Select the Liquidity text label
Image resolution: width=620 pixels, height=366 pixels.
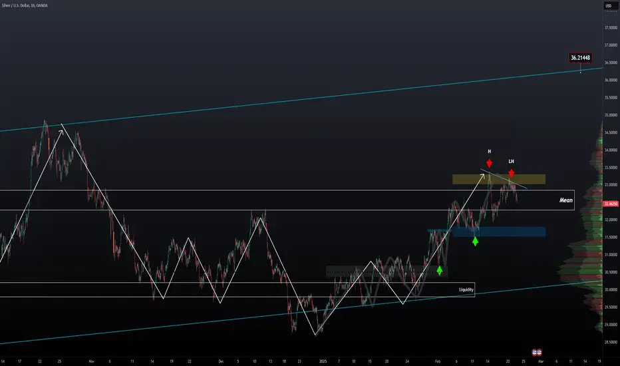pyautogui.click(x=466, y=289)
